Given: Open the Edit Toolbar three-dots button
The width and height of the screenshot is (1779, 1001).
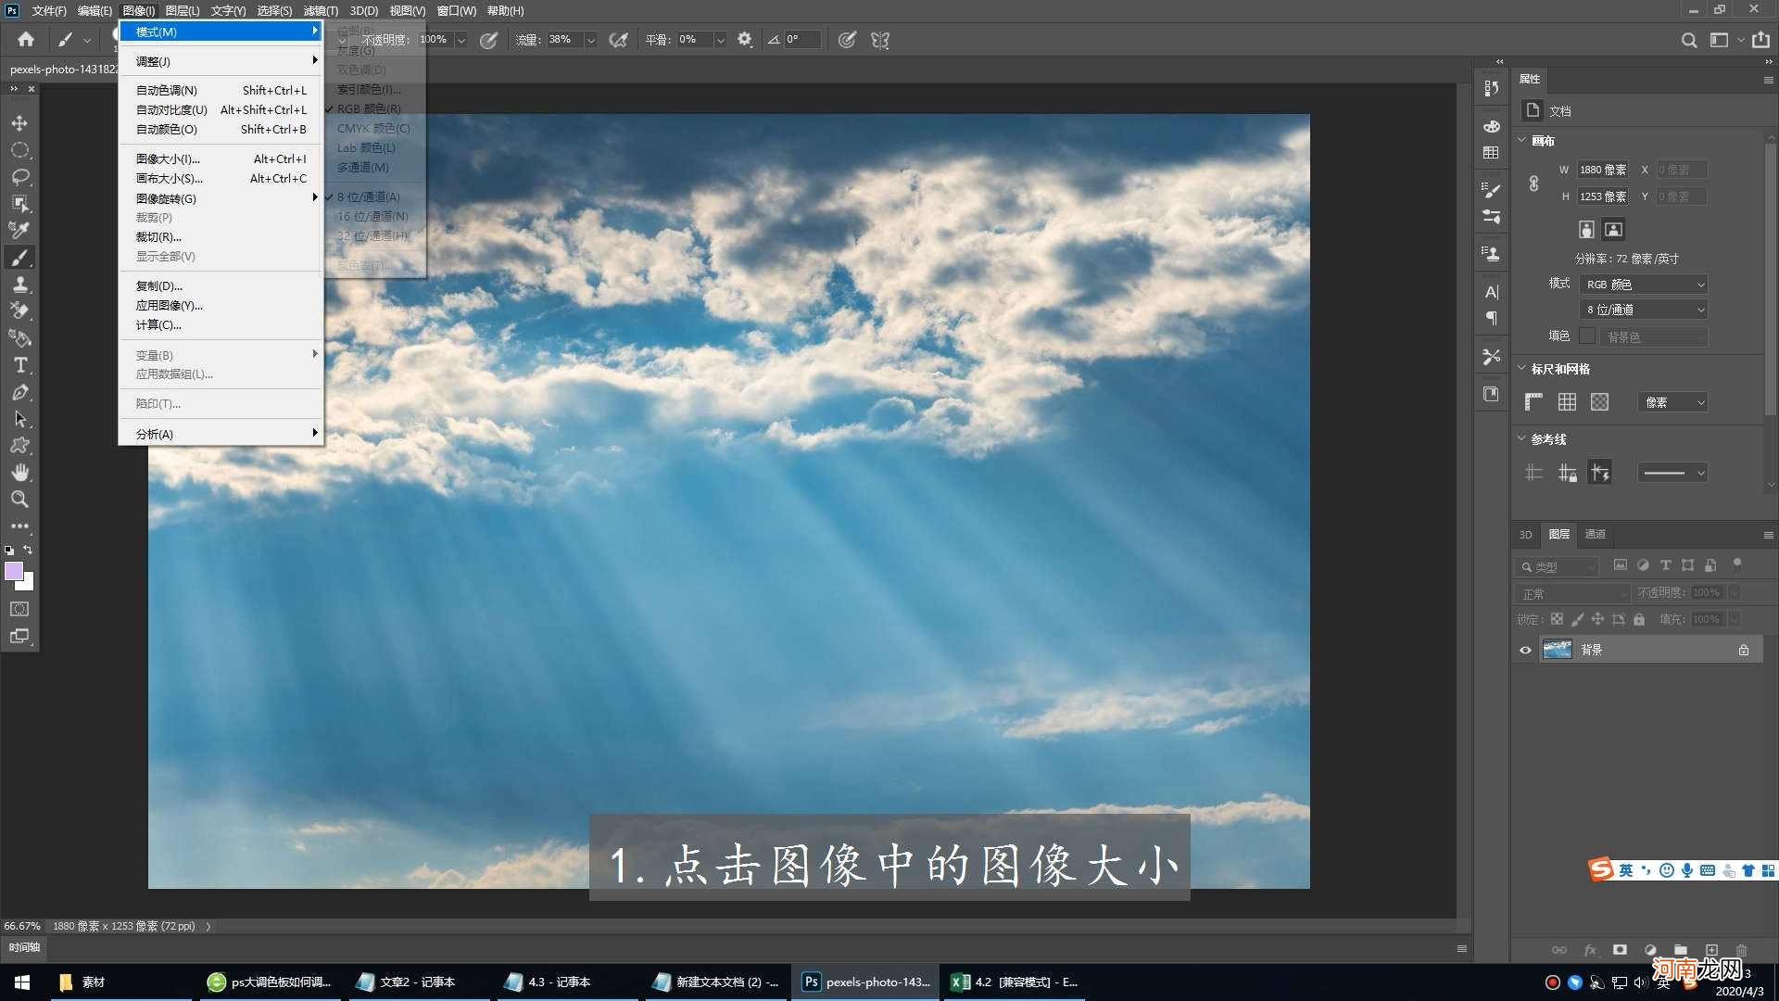Looking at the screenshot, I should coord(19,526).
